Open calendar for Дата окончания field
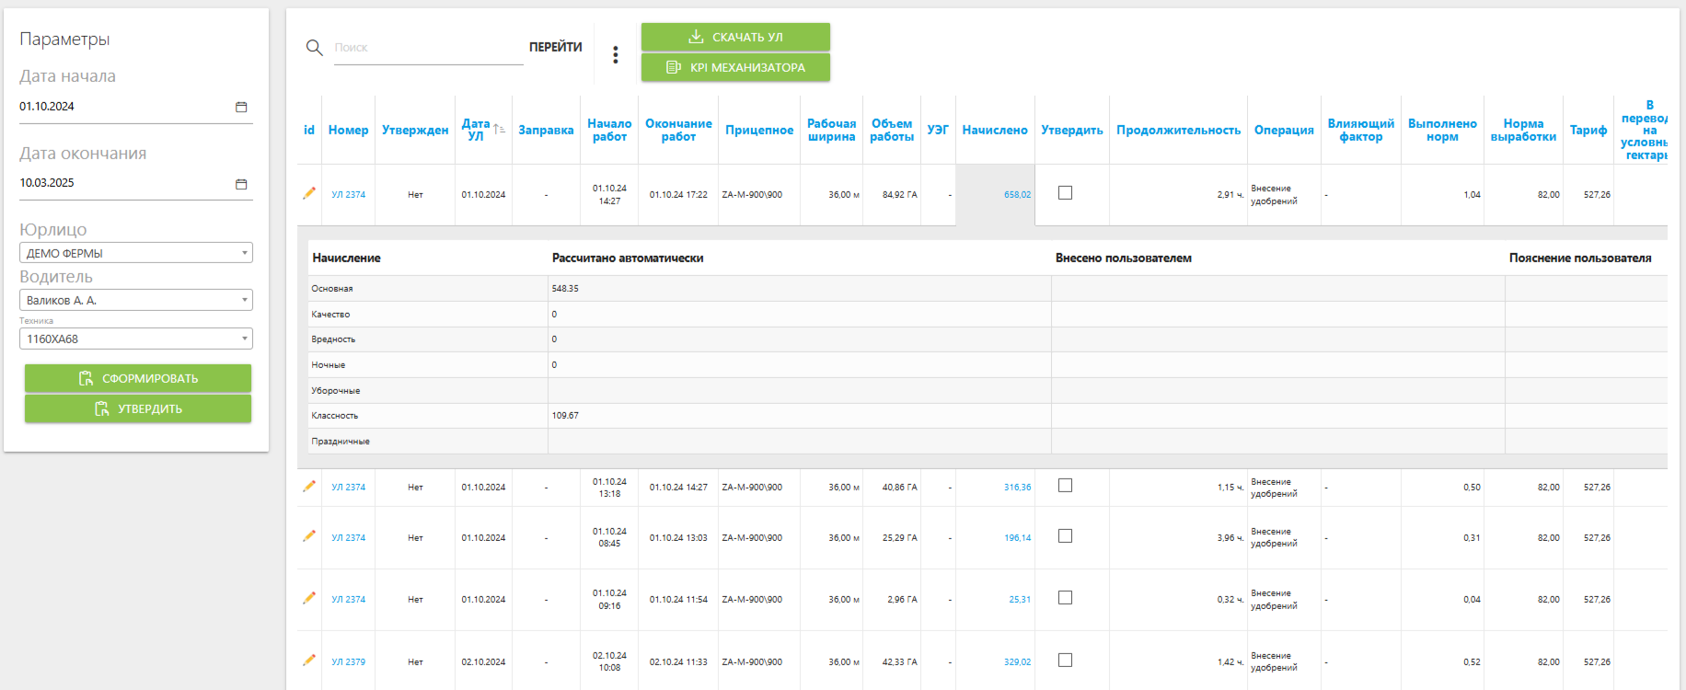 (241, 184)
